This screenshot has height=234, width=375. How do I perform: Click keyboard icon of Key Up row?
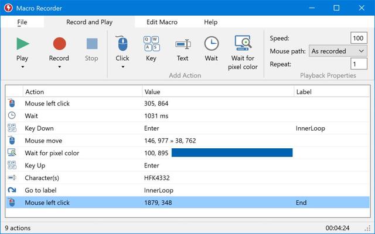pyautogui.click(x=12, y=165)
